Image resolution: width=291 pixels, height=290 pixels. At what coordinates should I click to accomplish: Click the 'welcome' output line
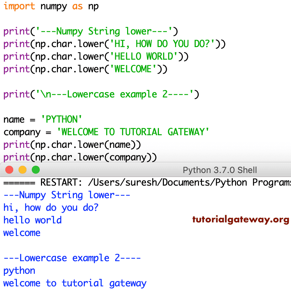[22, 233]
